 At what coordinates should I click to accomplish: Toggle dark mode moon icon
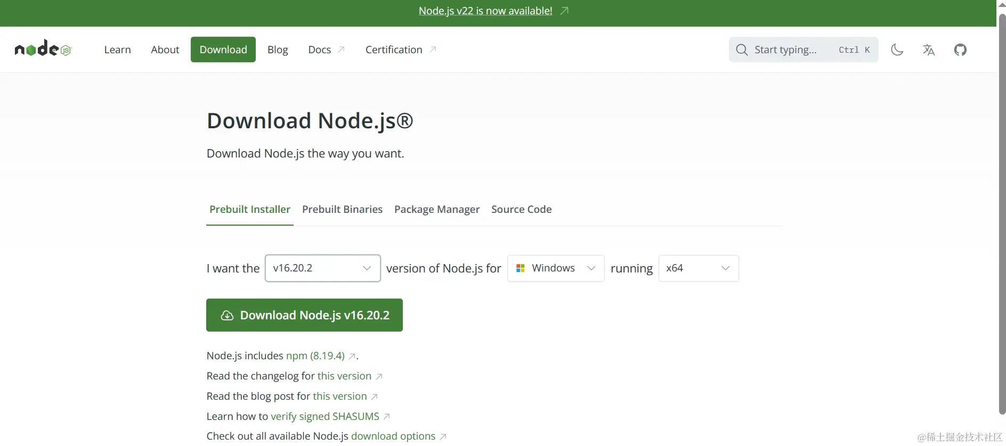897,49
